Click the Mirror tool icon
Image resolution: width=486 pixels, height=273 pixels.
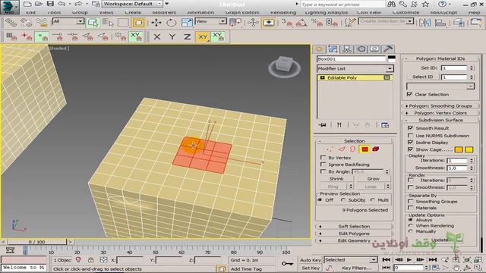tap(424, 23)
